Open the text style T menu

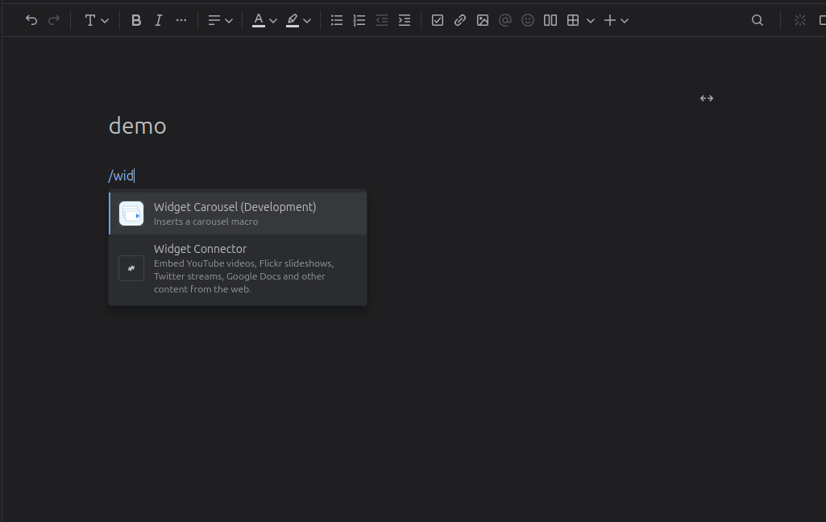click(97, 21)
